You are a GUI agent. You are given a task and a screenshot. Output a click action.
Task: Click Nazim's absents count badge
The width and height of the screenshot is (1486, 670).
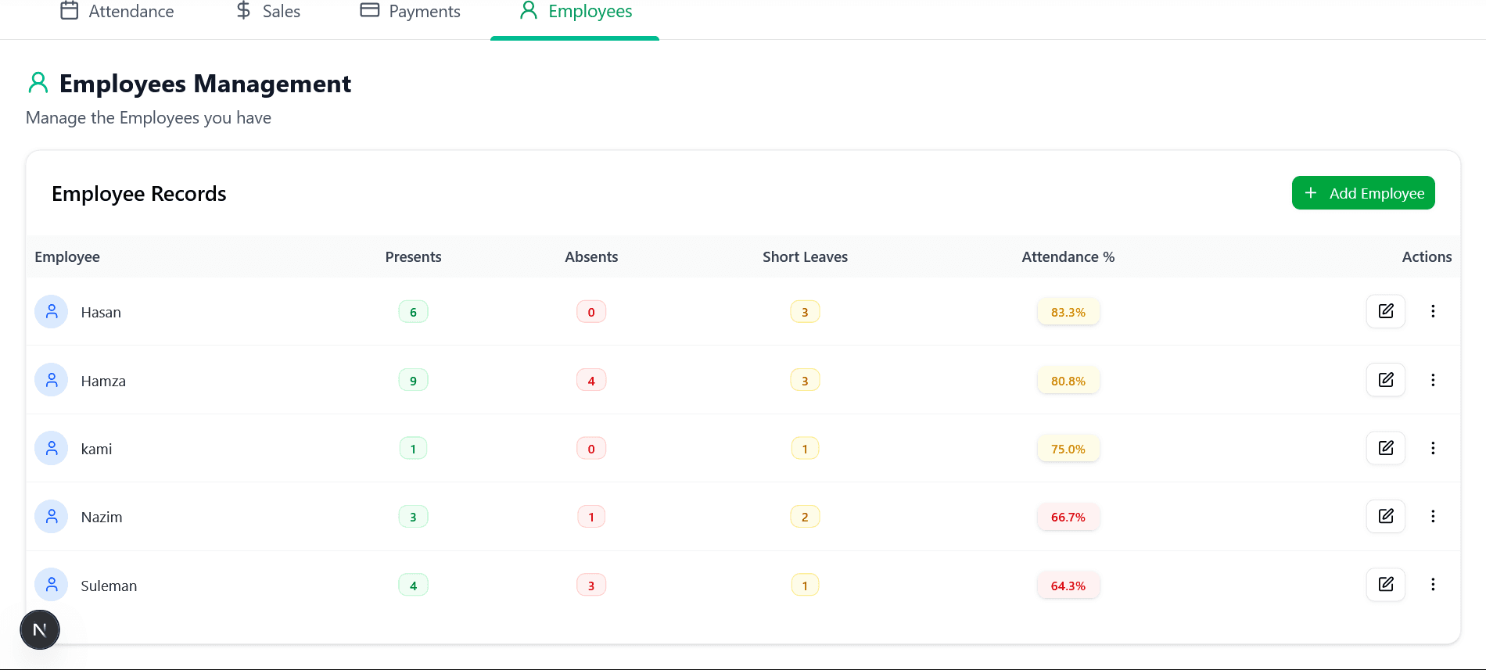[591, 517]
